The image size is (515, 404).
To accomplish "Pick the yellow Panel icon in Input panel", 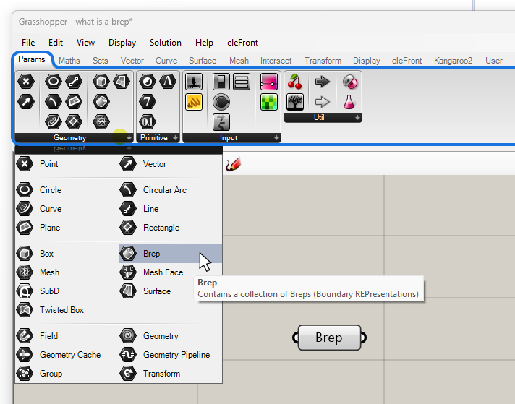I will (x=194, y=102).
